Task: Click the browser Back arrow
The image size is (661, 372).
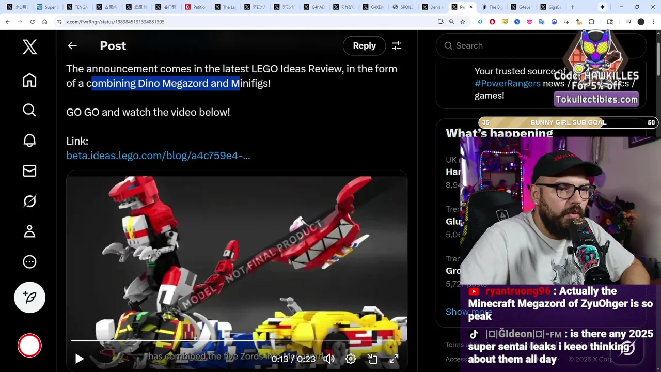Action: [7, 22]
